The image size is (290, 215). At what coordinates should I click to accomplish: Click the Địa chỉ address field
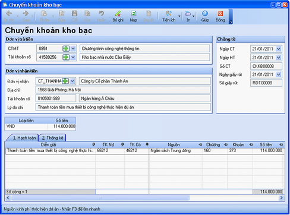coord(123,90)
